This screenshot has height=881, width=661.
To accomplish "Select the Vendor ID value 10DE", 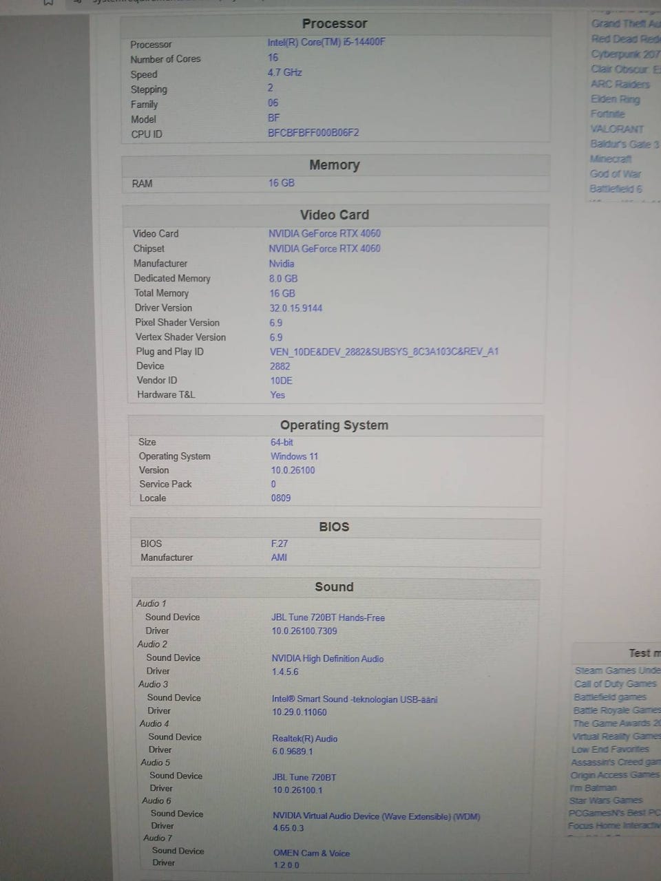I will [281, 381].
